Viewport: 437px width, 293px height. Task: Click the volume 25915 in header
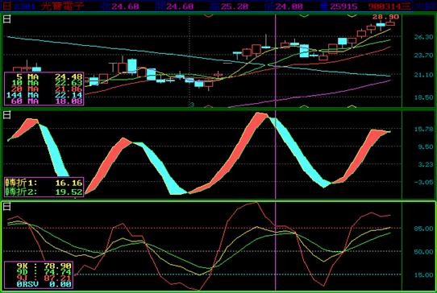pos(343,6)
